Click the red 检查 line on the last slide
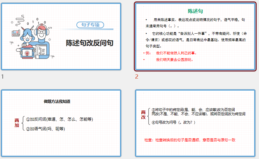Viewport: 259px width, 159px height. click(x=190, y=140)
